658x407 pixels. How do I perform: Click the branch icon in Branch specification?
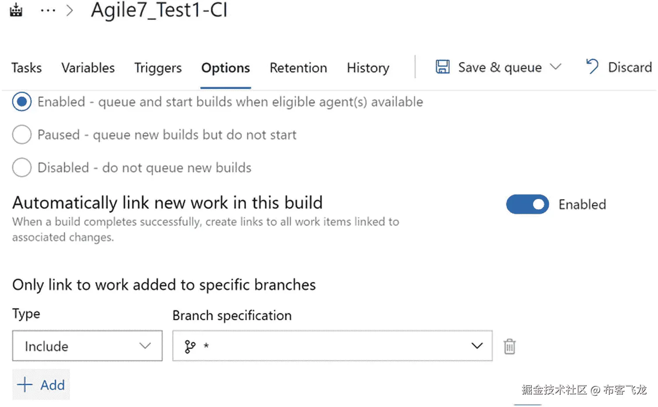pos(190,346)
